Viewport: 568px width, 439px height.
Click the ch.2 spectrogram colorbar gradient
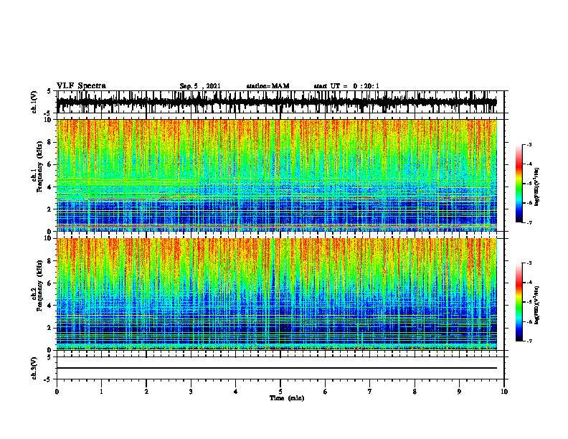(x=519, y=302)
